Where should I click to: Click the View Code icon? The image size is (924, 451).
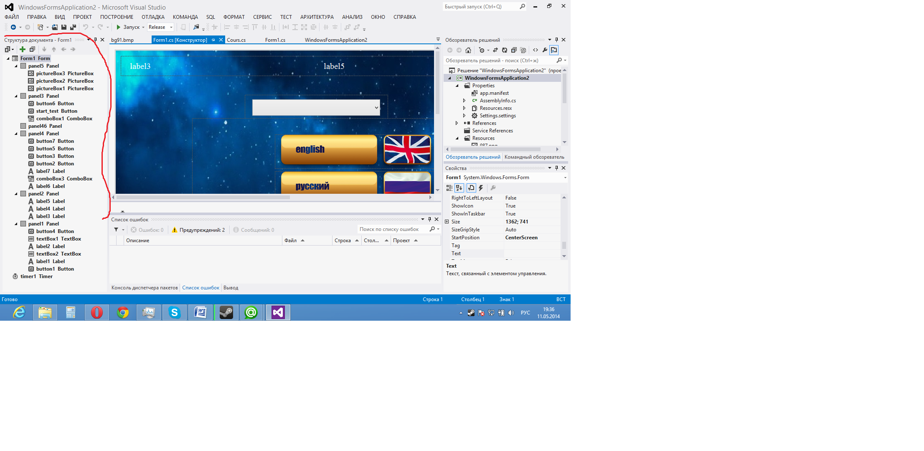pyautogui.click(x=536, y=50)
